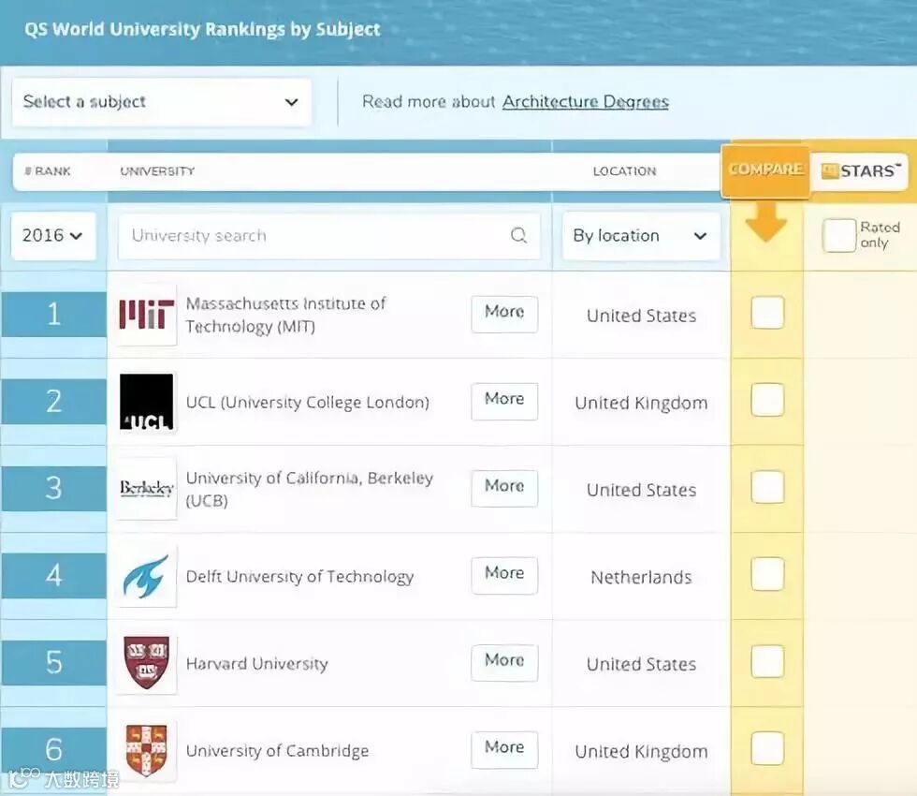The height and width of the screenshot is (796, 917).
Task: Click the UNIVERSITY column header
Action: click(x=157, y=170)
